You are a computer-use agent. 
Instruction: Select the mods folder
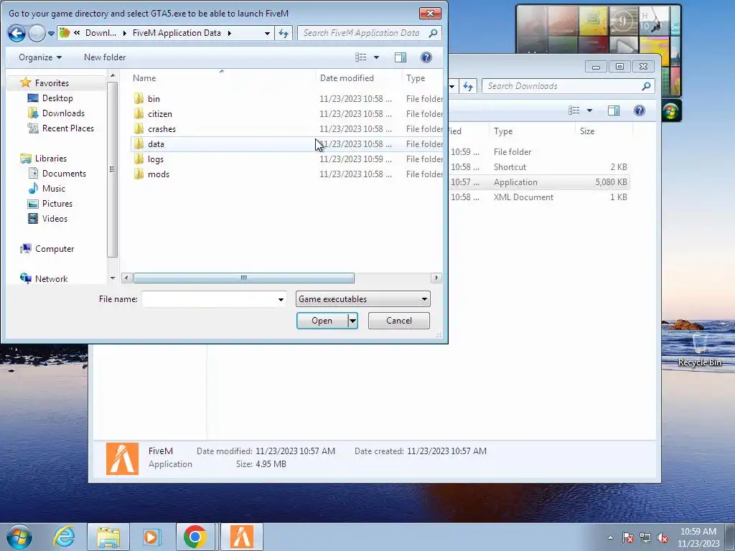(x=151, y=174)
